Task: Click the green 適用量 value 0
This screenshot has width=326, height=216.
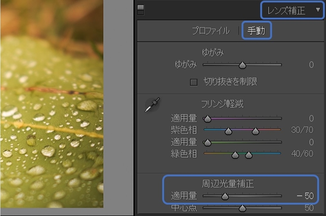Action: [x=311, y=142]
